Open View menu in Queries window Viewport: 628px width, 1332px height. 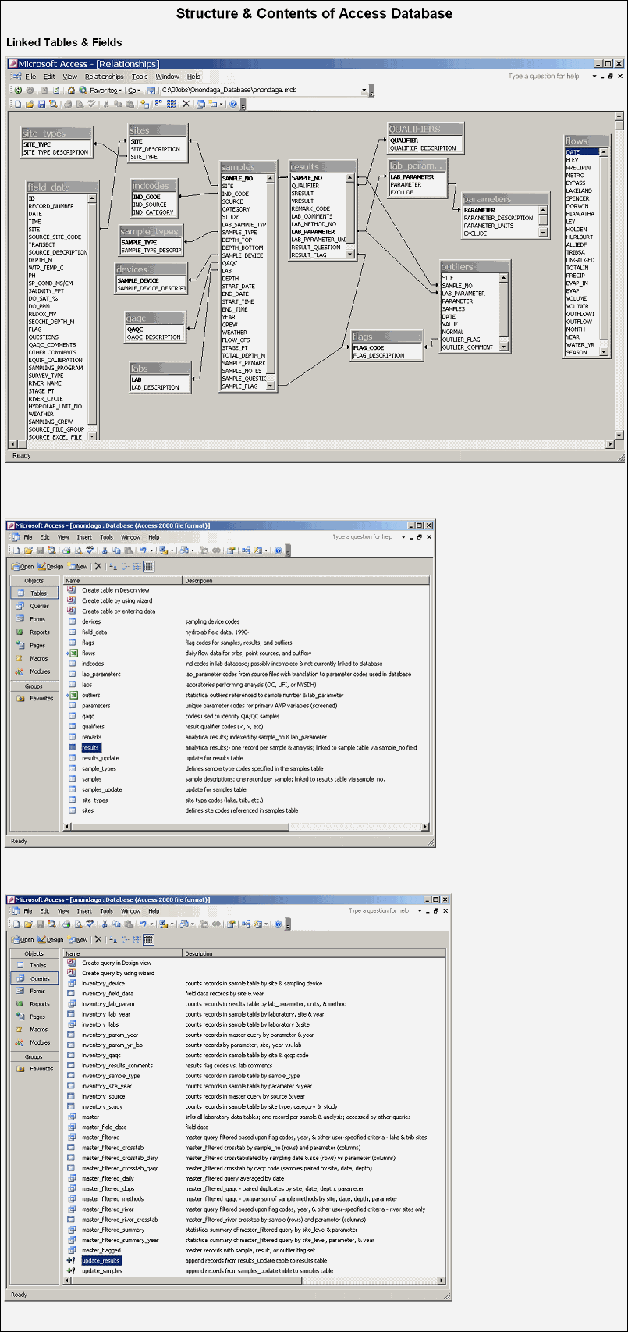coord(63,910)
